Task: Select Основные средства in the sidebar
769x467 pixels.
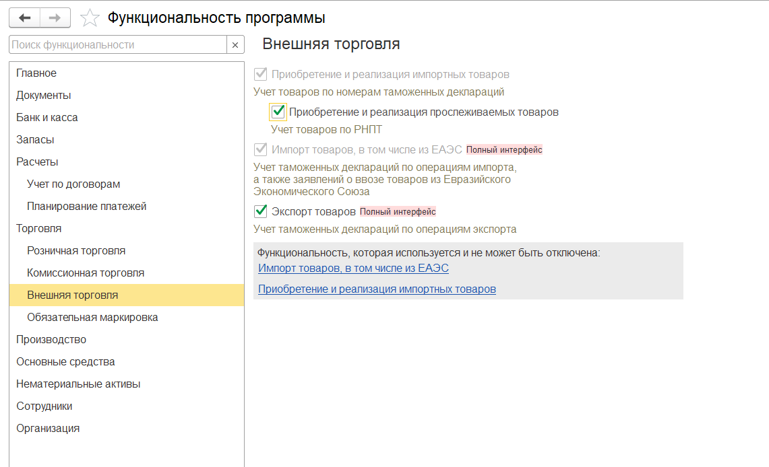Action: coord(65,362)
